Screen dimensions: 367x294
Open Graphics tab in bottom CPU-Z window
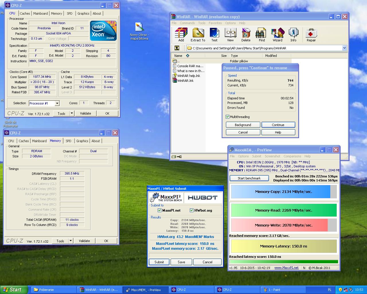82,141
